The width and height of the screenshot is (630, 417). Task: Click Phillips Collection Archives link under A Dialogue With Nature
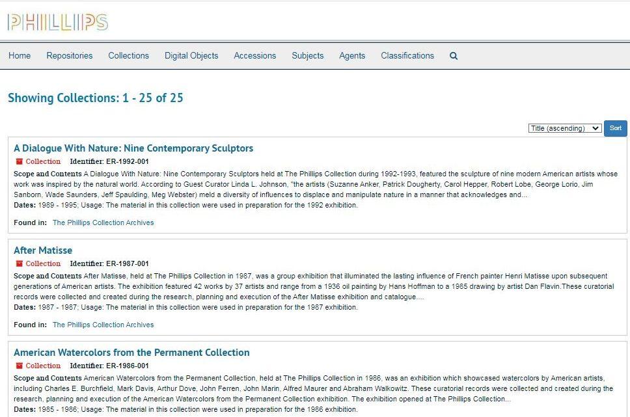pyautogui.click(x=103, y=222)
